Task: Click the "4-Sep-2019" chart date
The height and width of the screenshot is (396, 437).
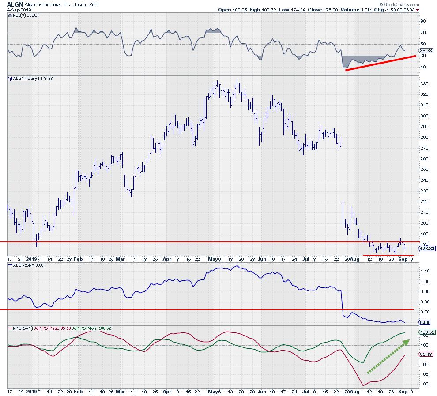Action: pyautogui.click(x=19, y=10)
